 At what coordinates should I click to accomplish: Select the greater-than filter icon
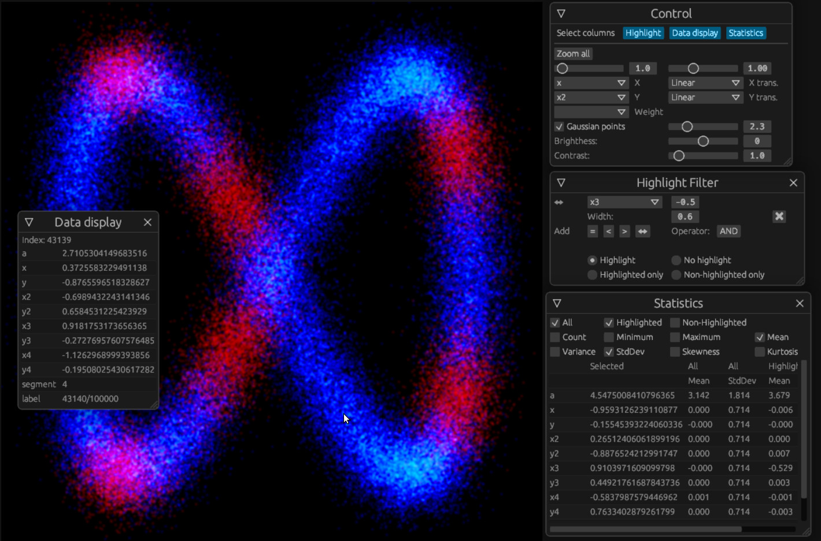[x=624, y=231]
